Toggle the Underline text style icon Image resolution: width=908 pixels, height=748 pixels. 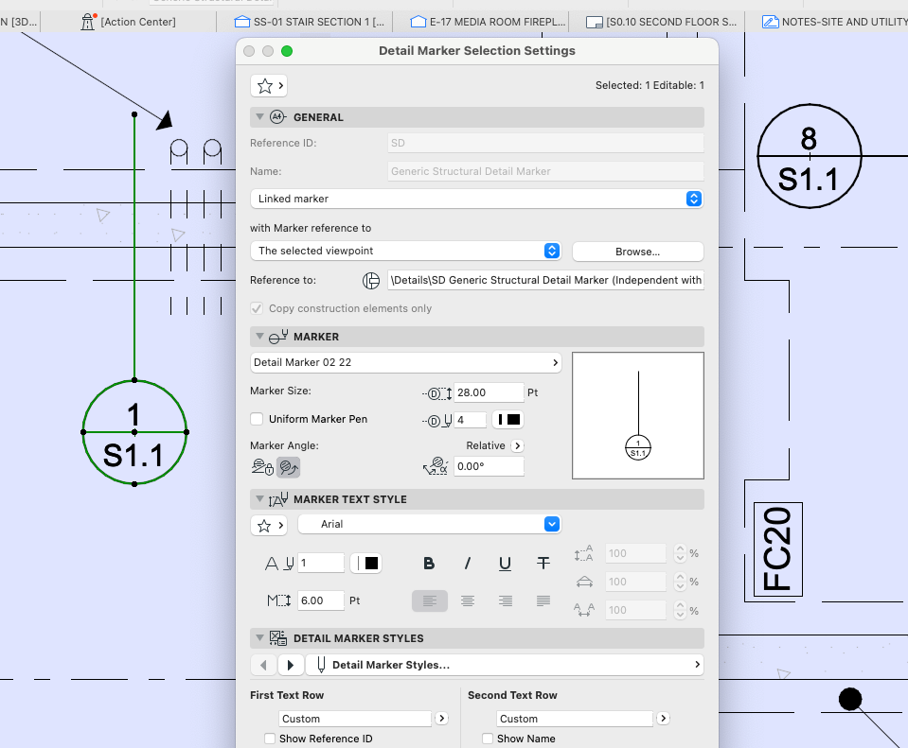click(x=505, y=564)
